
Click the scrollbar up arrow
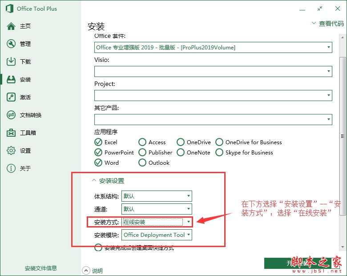click(x=343, y=37)
